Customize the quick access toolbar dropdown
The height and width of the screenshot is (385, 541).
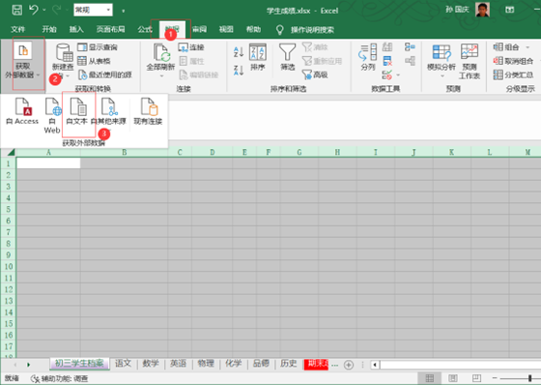[124, 11]
